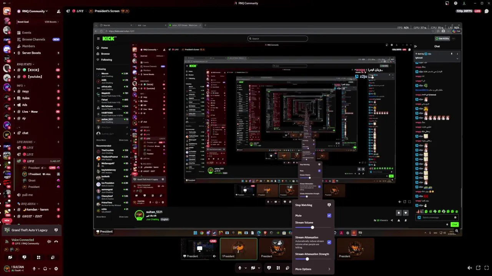This screenshot has width=492, height=276.
Task: Open the Ajr channel
Action: [x=38, y=118]
